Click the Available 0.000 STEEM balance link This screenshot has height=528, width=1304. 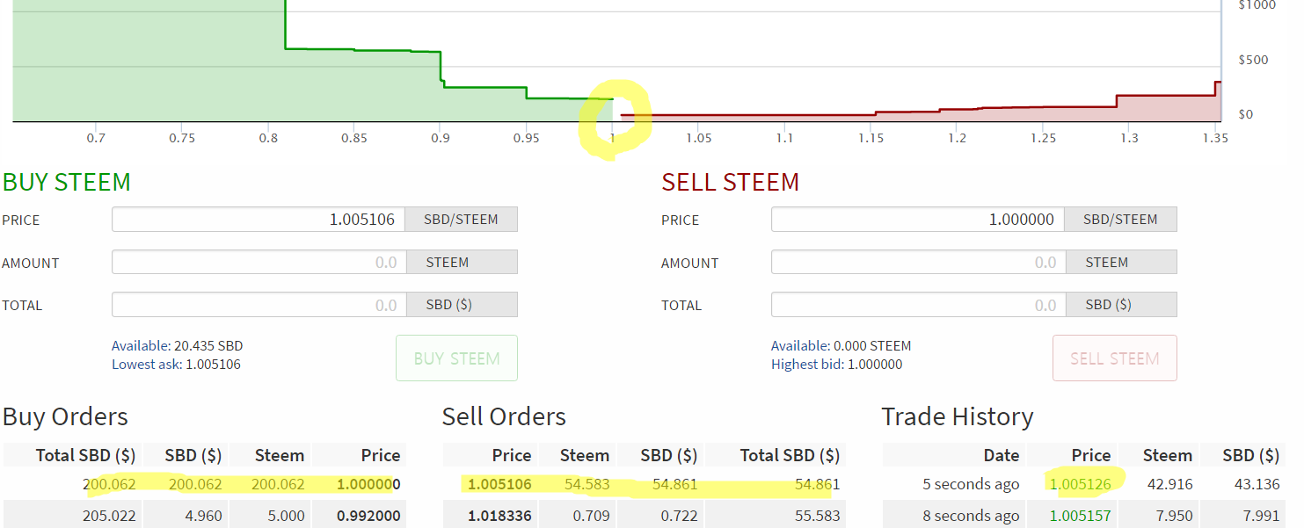tap(841, 346)
